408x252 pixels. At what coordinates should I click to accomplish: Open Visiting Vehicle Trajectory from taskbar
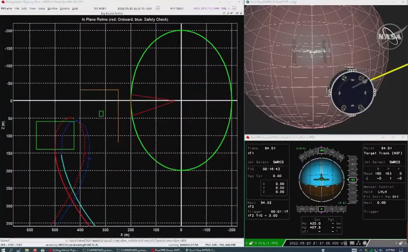click(x=64, y=250)
